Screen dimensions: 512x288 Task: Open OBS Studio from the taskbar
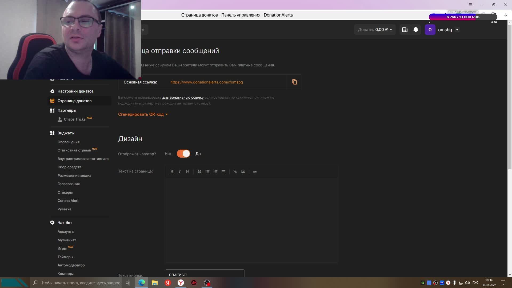point(207,283)
